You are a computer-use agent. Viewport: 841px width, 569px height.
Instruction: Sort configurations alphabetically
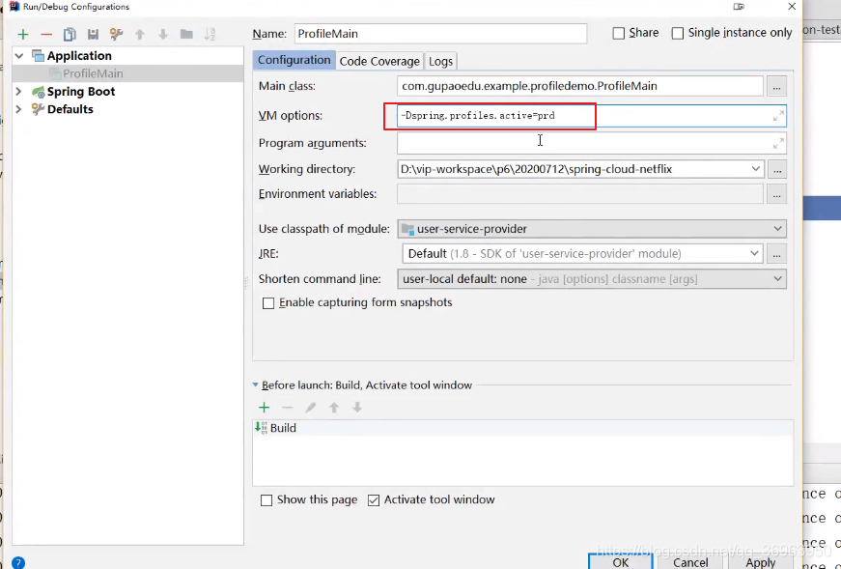[x=210, y=35]
